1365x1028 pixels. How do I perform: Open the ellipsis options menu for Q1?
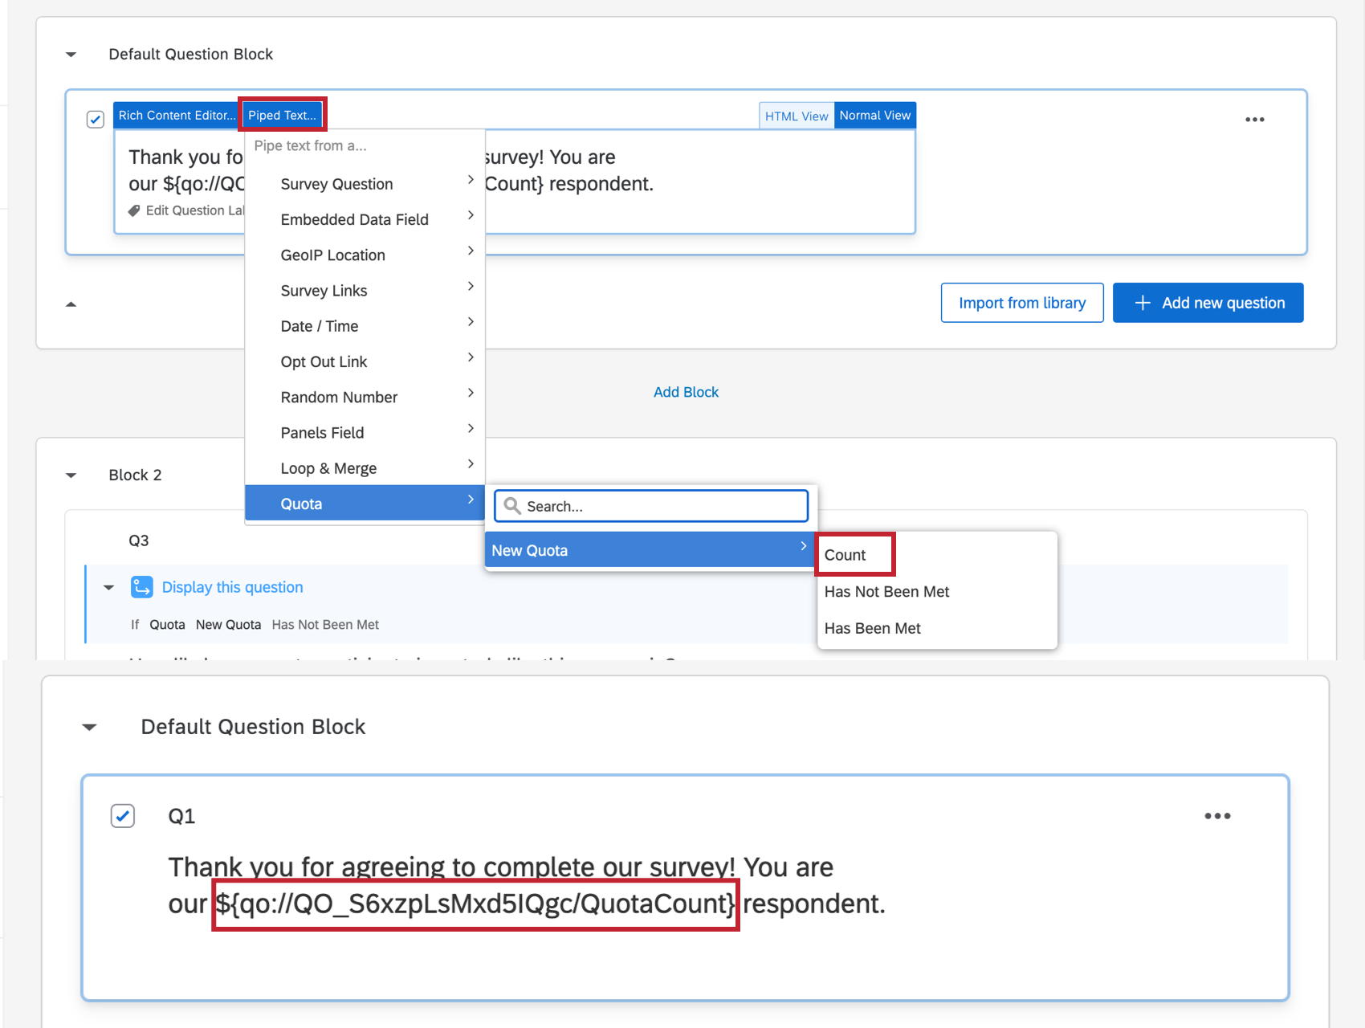click(1218, 816)
